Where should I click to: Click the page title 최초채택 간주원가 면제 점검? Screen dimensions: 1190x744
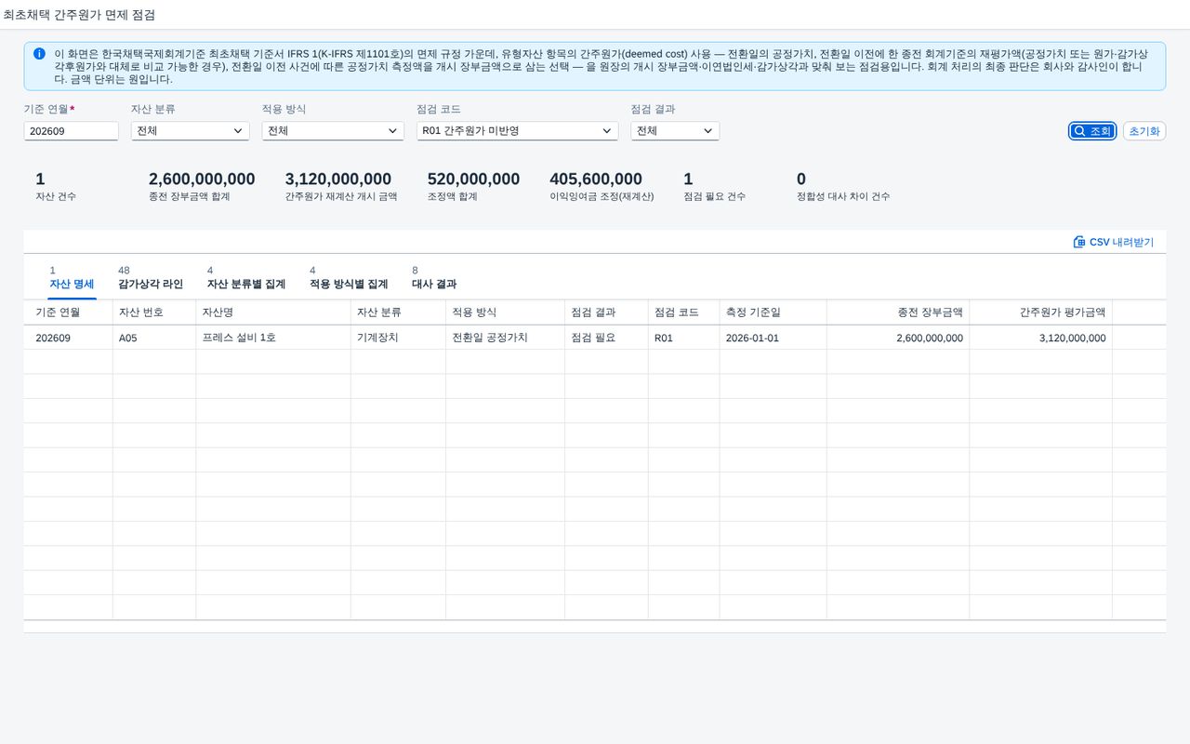(x=79, y=15)
